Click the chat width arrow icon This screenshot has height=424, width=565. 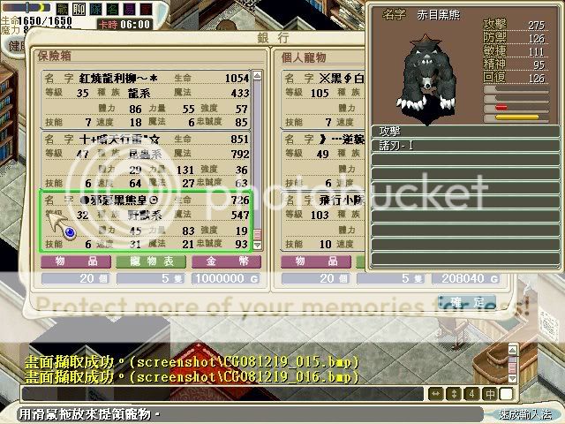tap(436, 393)
